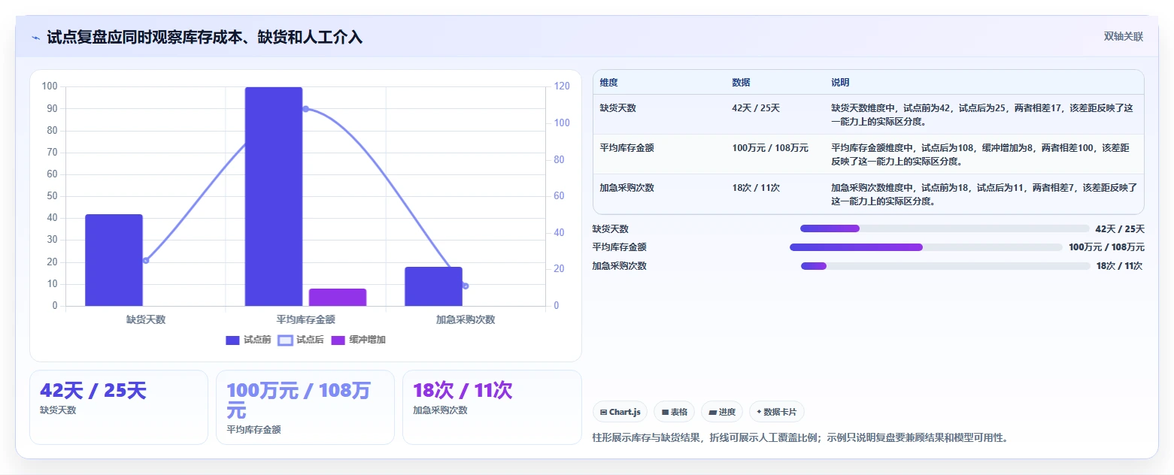The width and height of the screenshot is (1174, 475).
Task: Select the 进度 tag chip
Action: [x=722, y=412]
